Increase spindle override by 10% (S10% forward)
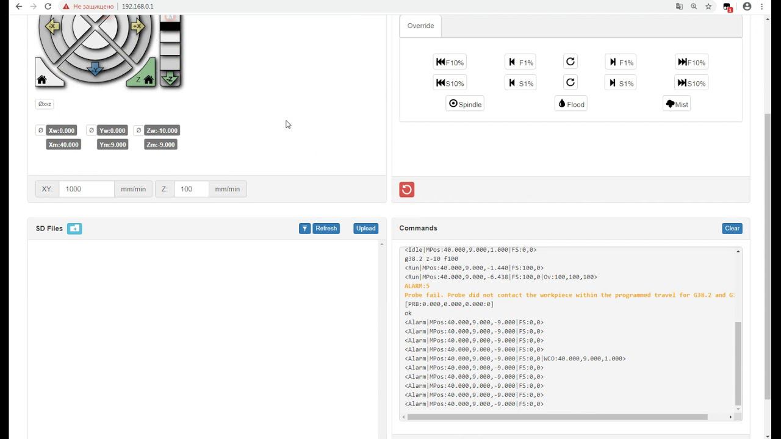 coord(691,83)
